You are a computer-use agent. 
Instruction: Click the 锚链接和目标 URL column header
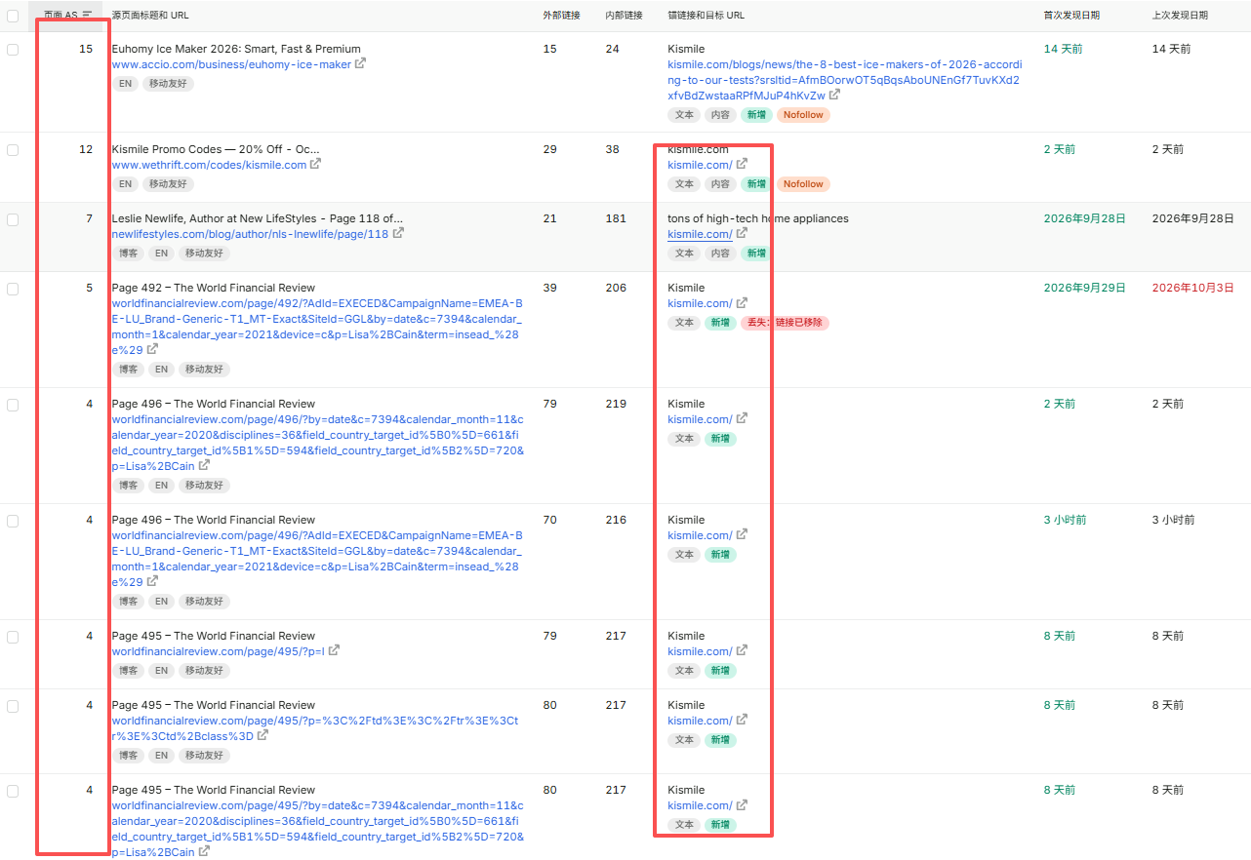pos(706,15)
